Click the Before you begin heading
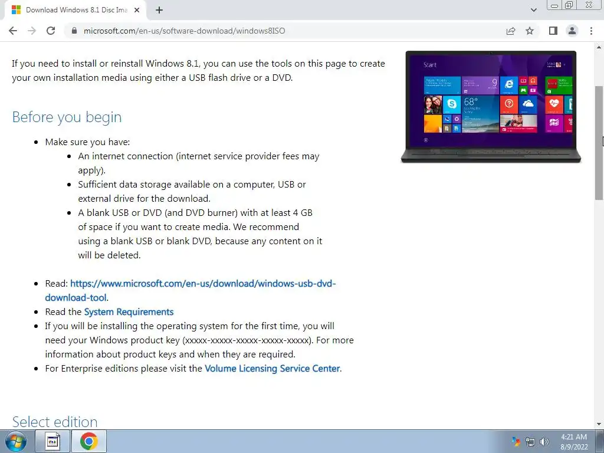This screenshot has width=604, height=453. [67, 117]
